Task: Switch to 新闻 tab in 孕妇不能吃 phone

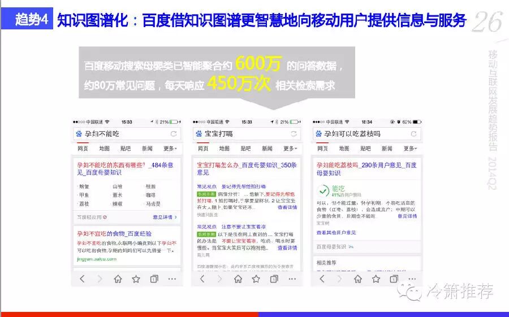Action: coord(147,149)
